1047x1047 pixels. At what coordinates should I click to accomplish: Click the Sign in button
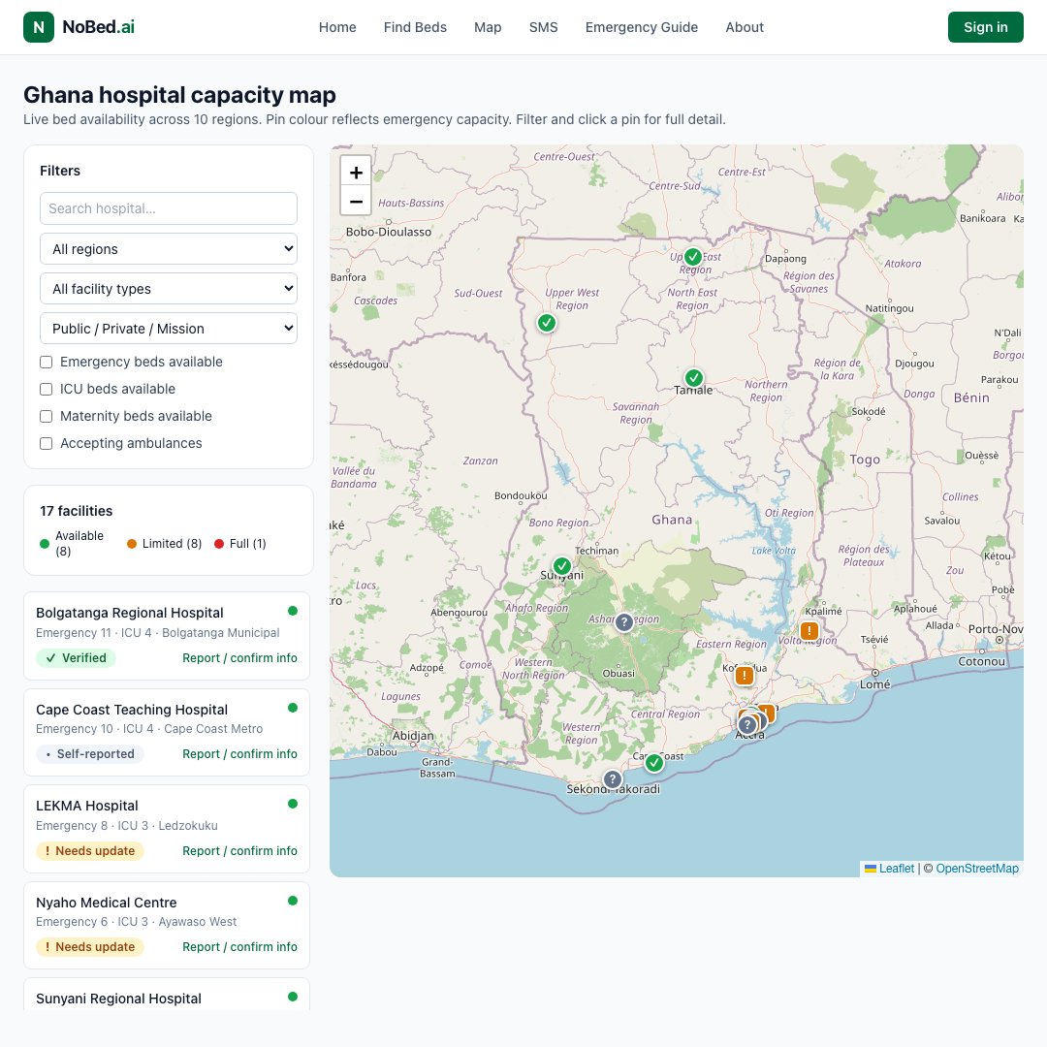[986, 27]
